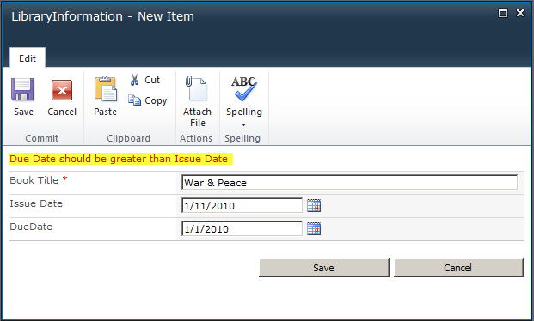Click the Issue Date text field
The width and height of the screenshot is (534, 321).
pos(242,206)
